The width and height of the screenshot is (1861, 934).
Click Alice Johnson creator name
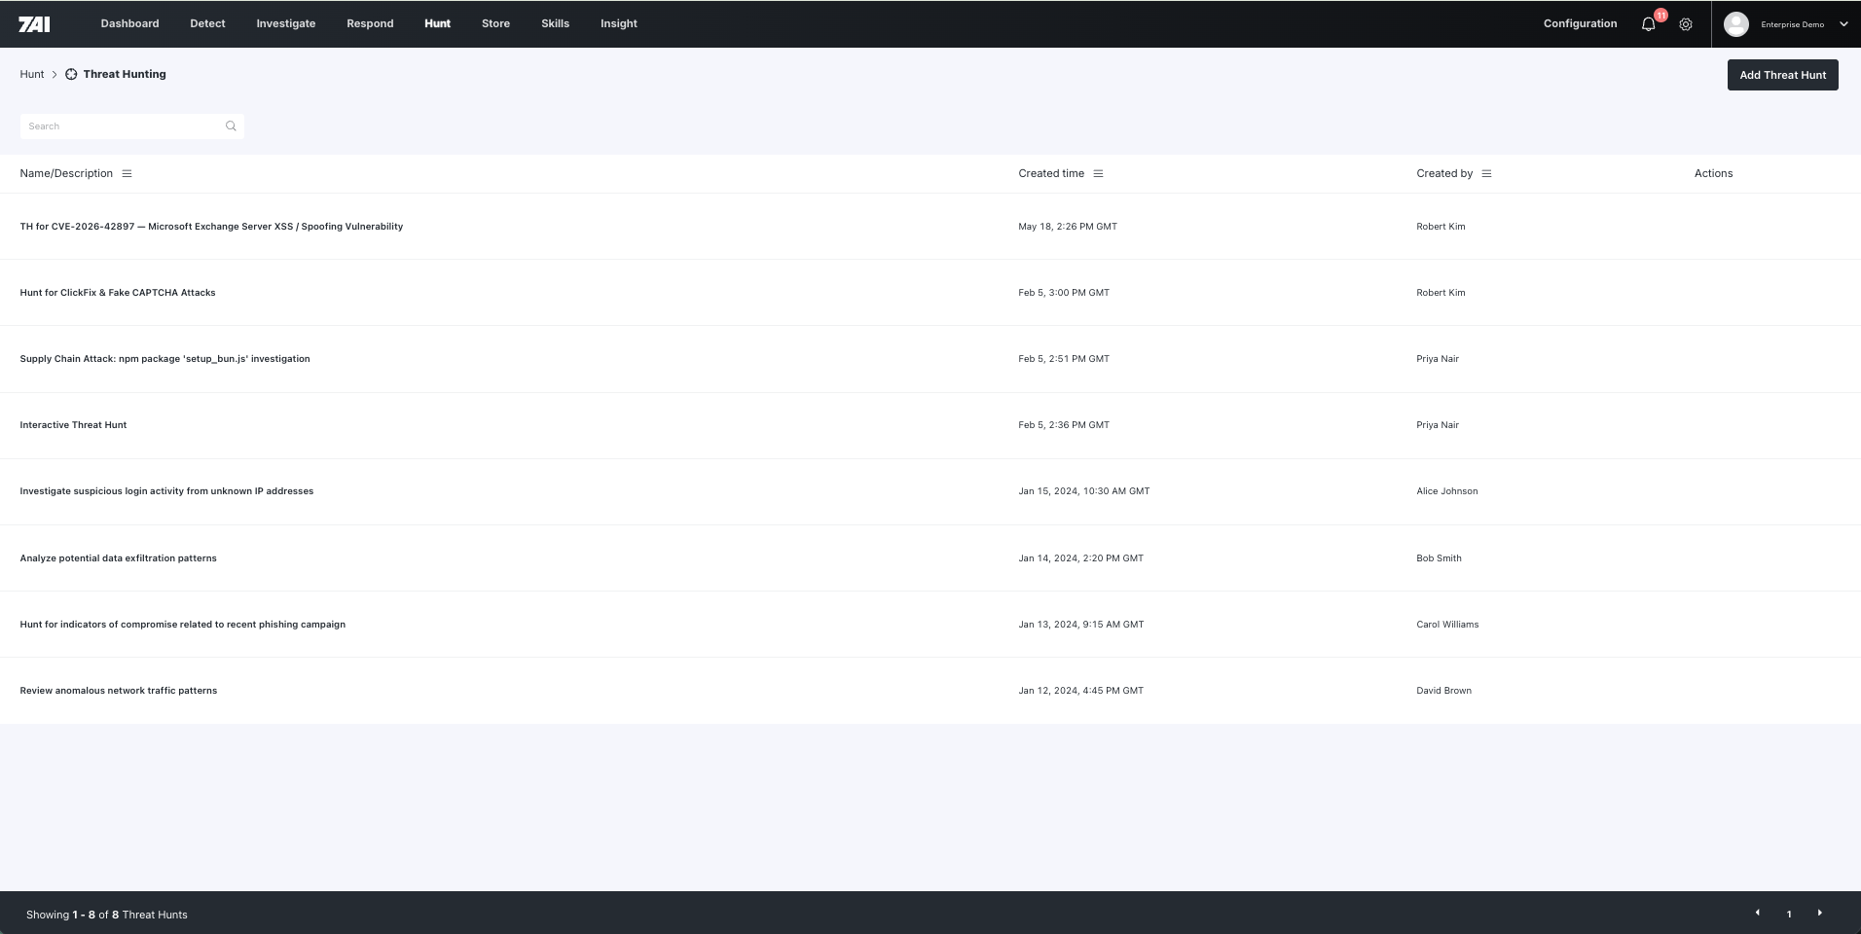[1447, 491]
